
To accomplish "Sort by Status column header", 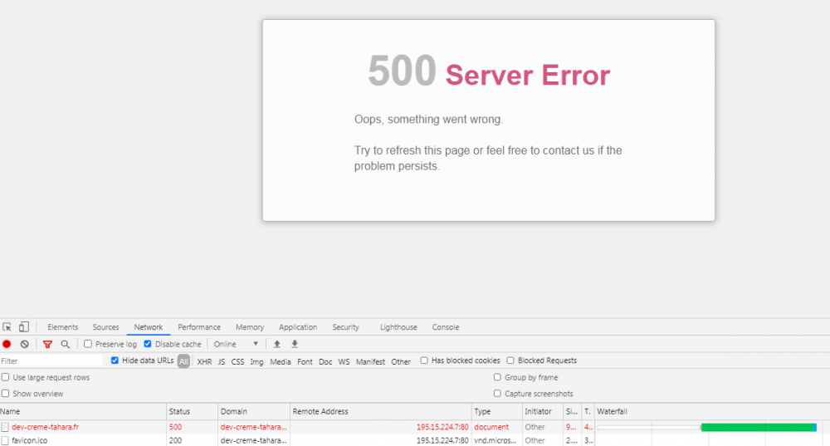I will [x=193, y=412].
